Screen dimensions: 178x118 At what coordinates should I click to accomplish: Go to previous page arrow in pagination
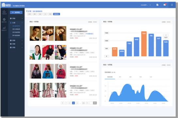pyautogui.click(x=62, y=103)
